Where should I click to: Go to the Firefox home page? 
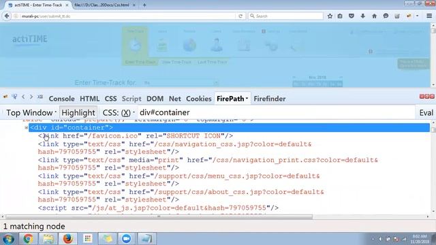[x=374, y=16]
